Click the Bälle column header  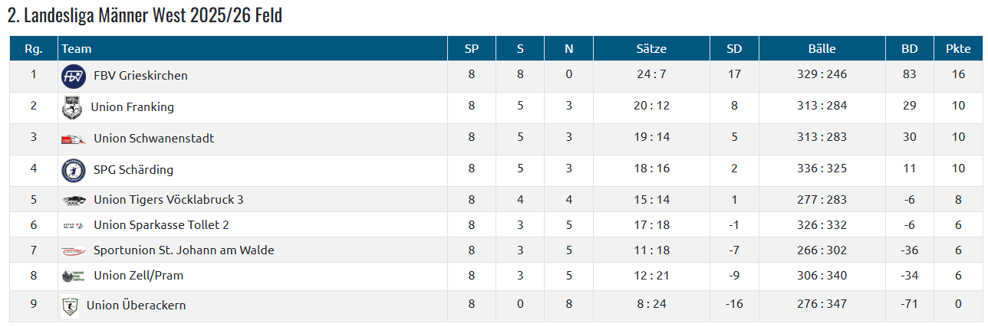[x=822, y=49]
